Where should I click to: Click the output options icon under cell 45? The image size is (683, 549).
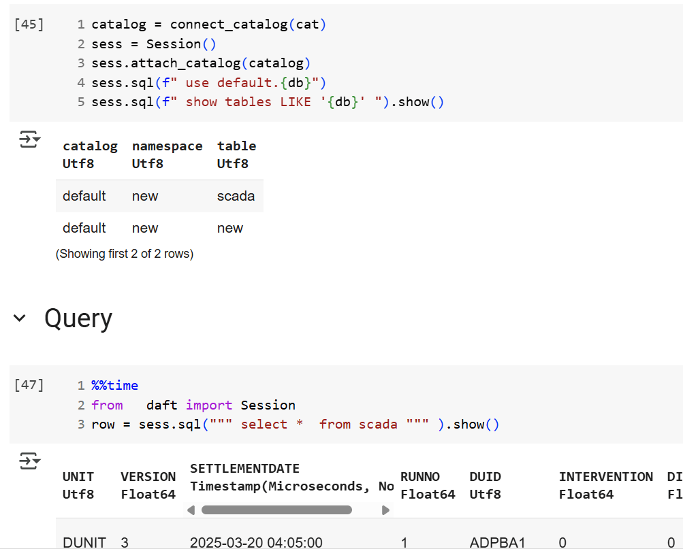coord(29,140)
